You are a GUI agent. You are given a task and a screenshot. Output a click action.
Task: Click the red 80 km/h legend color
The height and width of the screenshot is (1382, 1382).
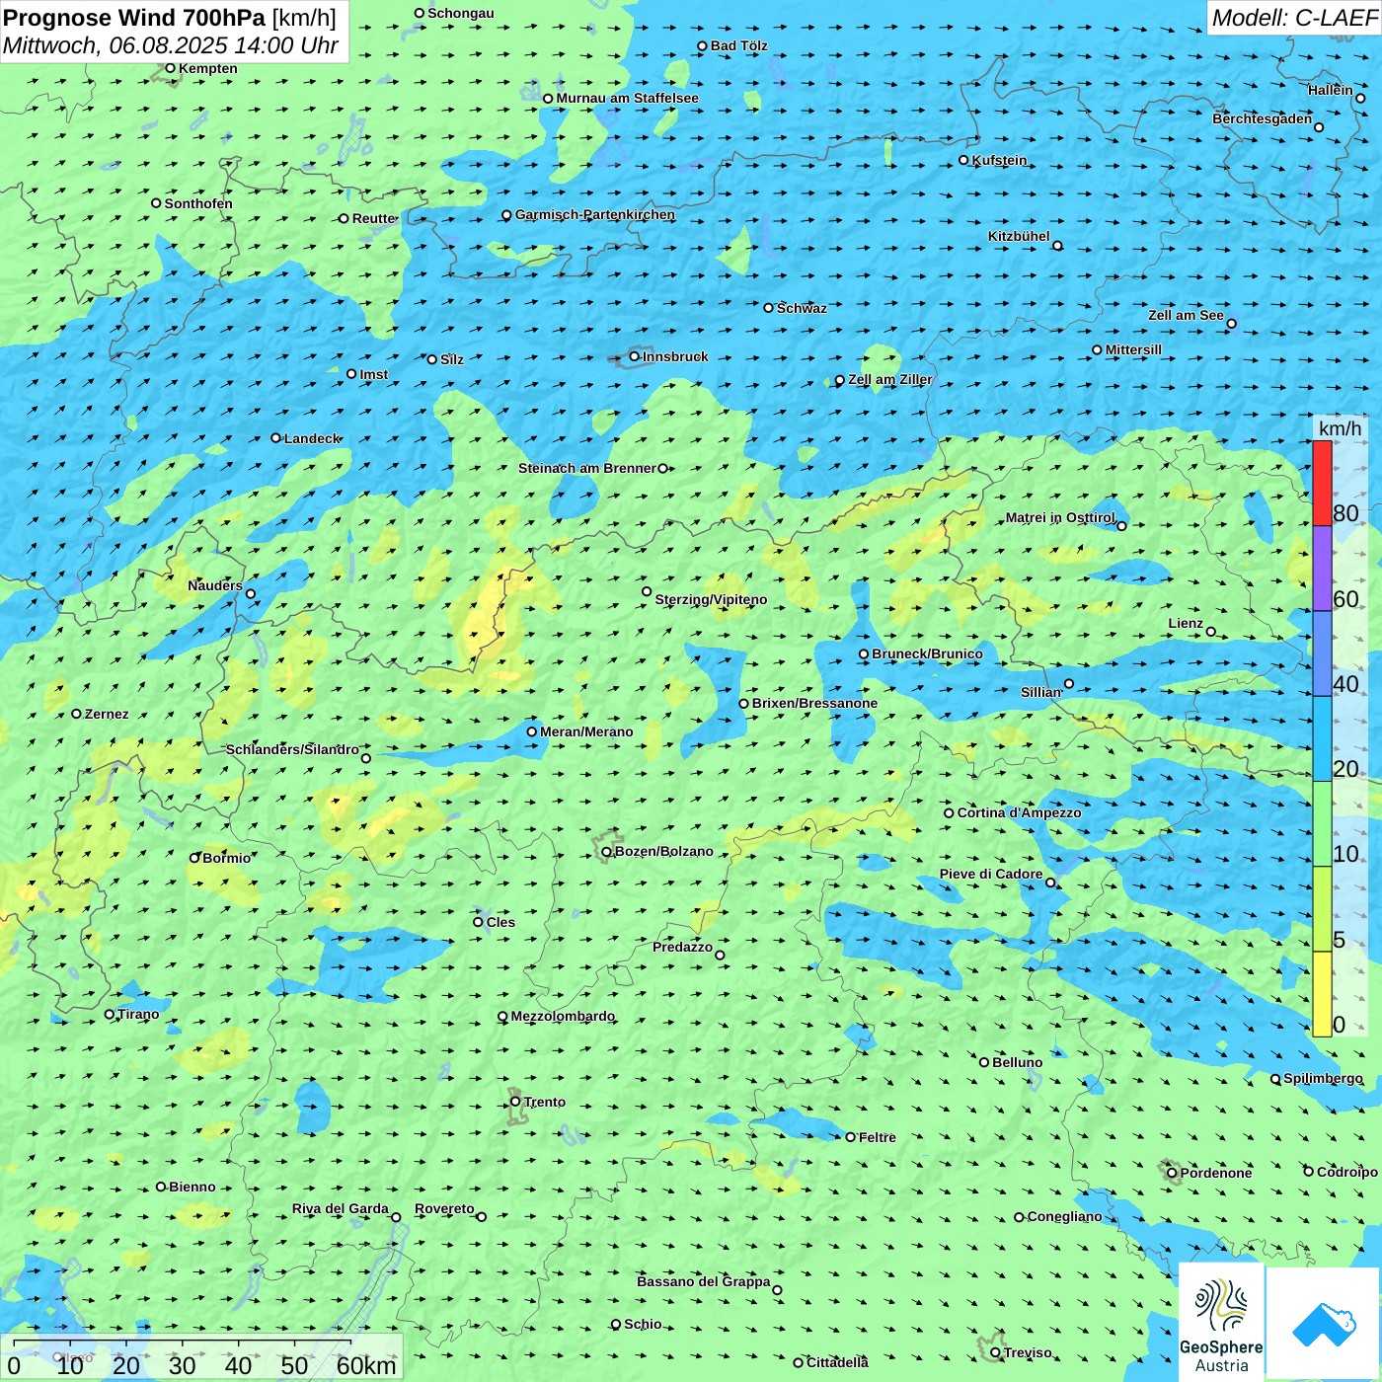(x=1322, y=483)
